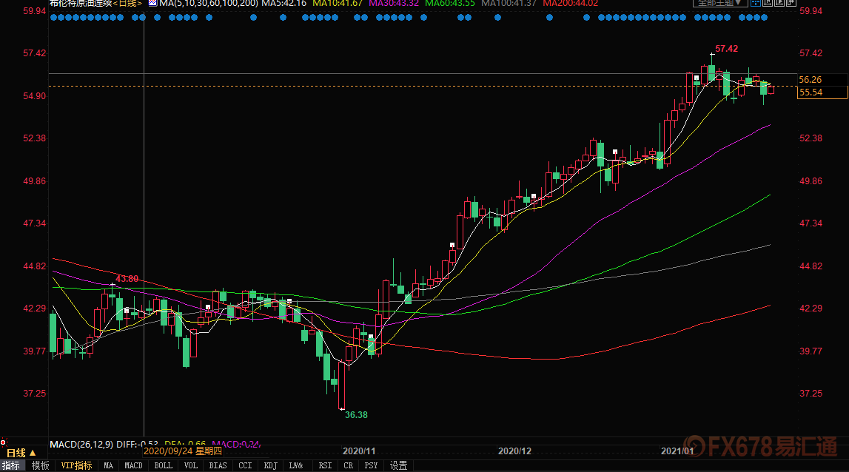Click the white marker above the 43.80 high
The image size is (849, 472).
113,285
